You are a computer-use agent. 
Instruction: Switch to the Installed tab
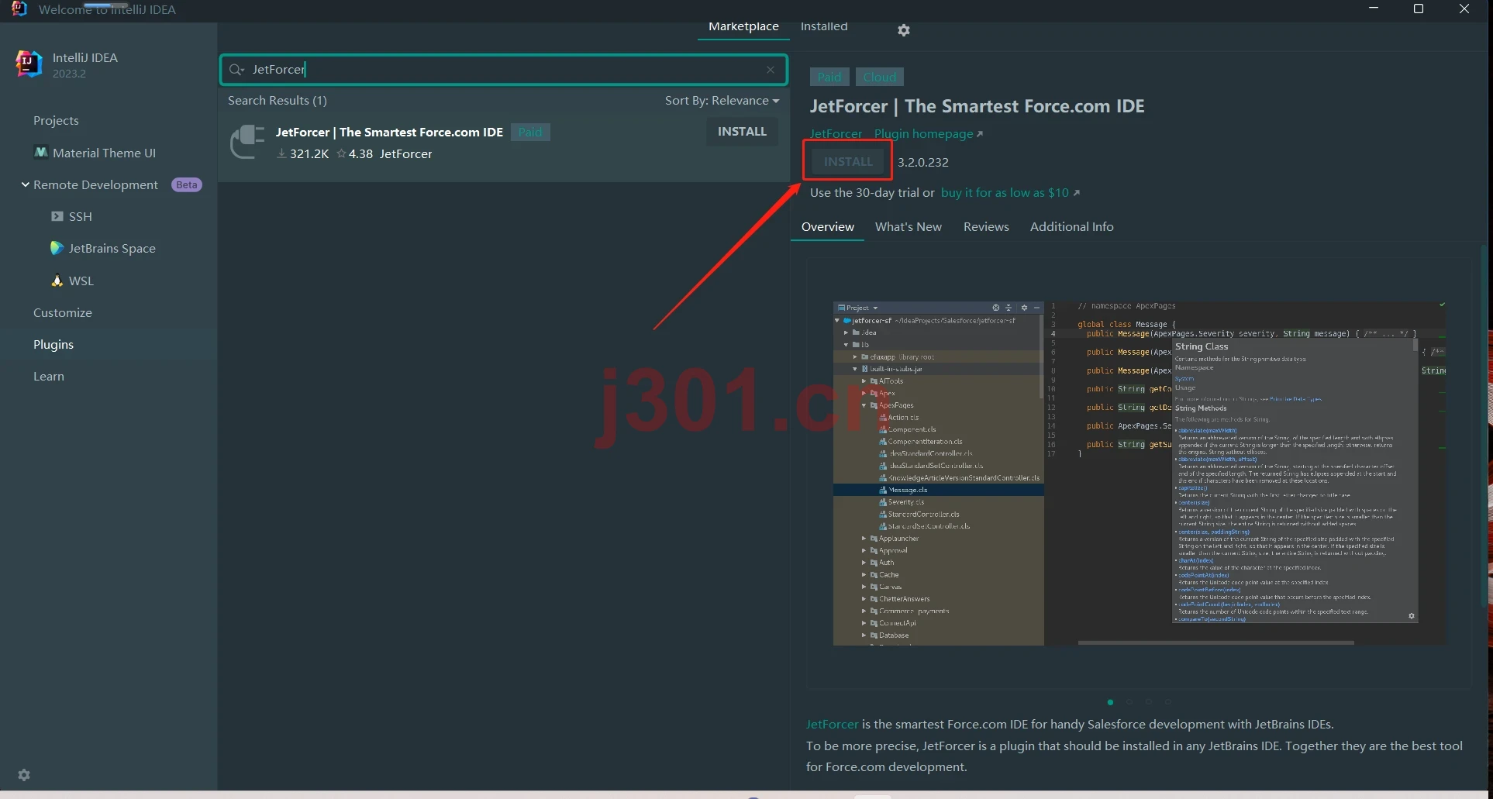coord(824,26)
